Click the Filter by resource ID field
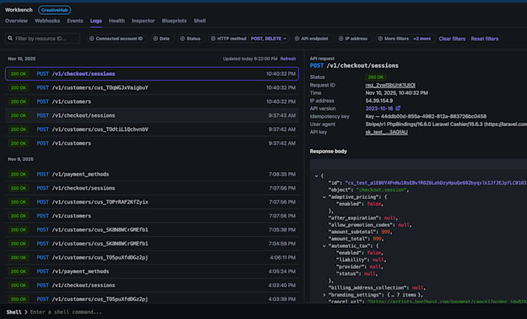The height and width of the screenshot is (319, 527). (x=43, y=39)
